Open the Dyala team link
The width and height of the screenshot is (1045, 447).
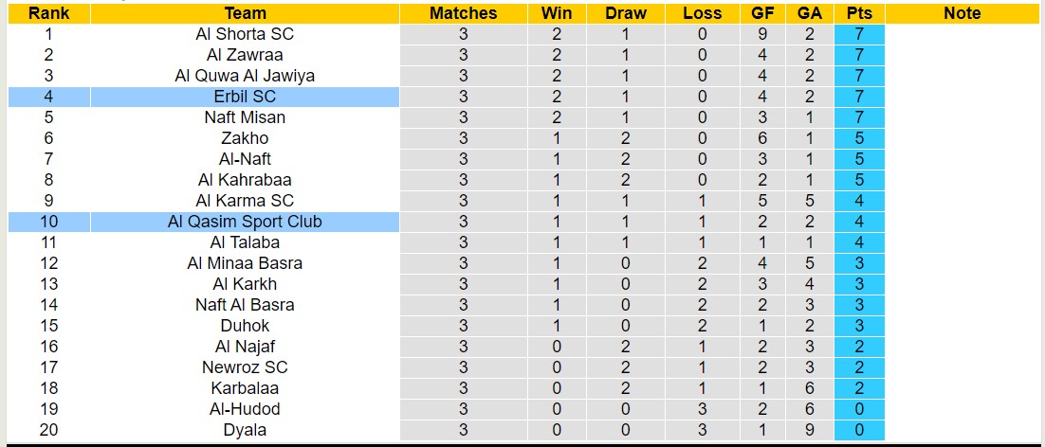point(245,430)
